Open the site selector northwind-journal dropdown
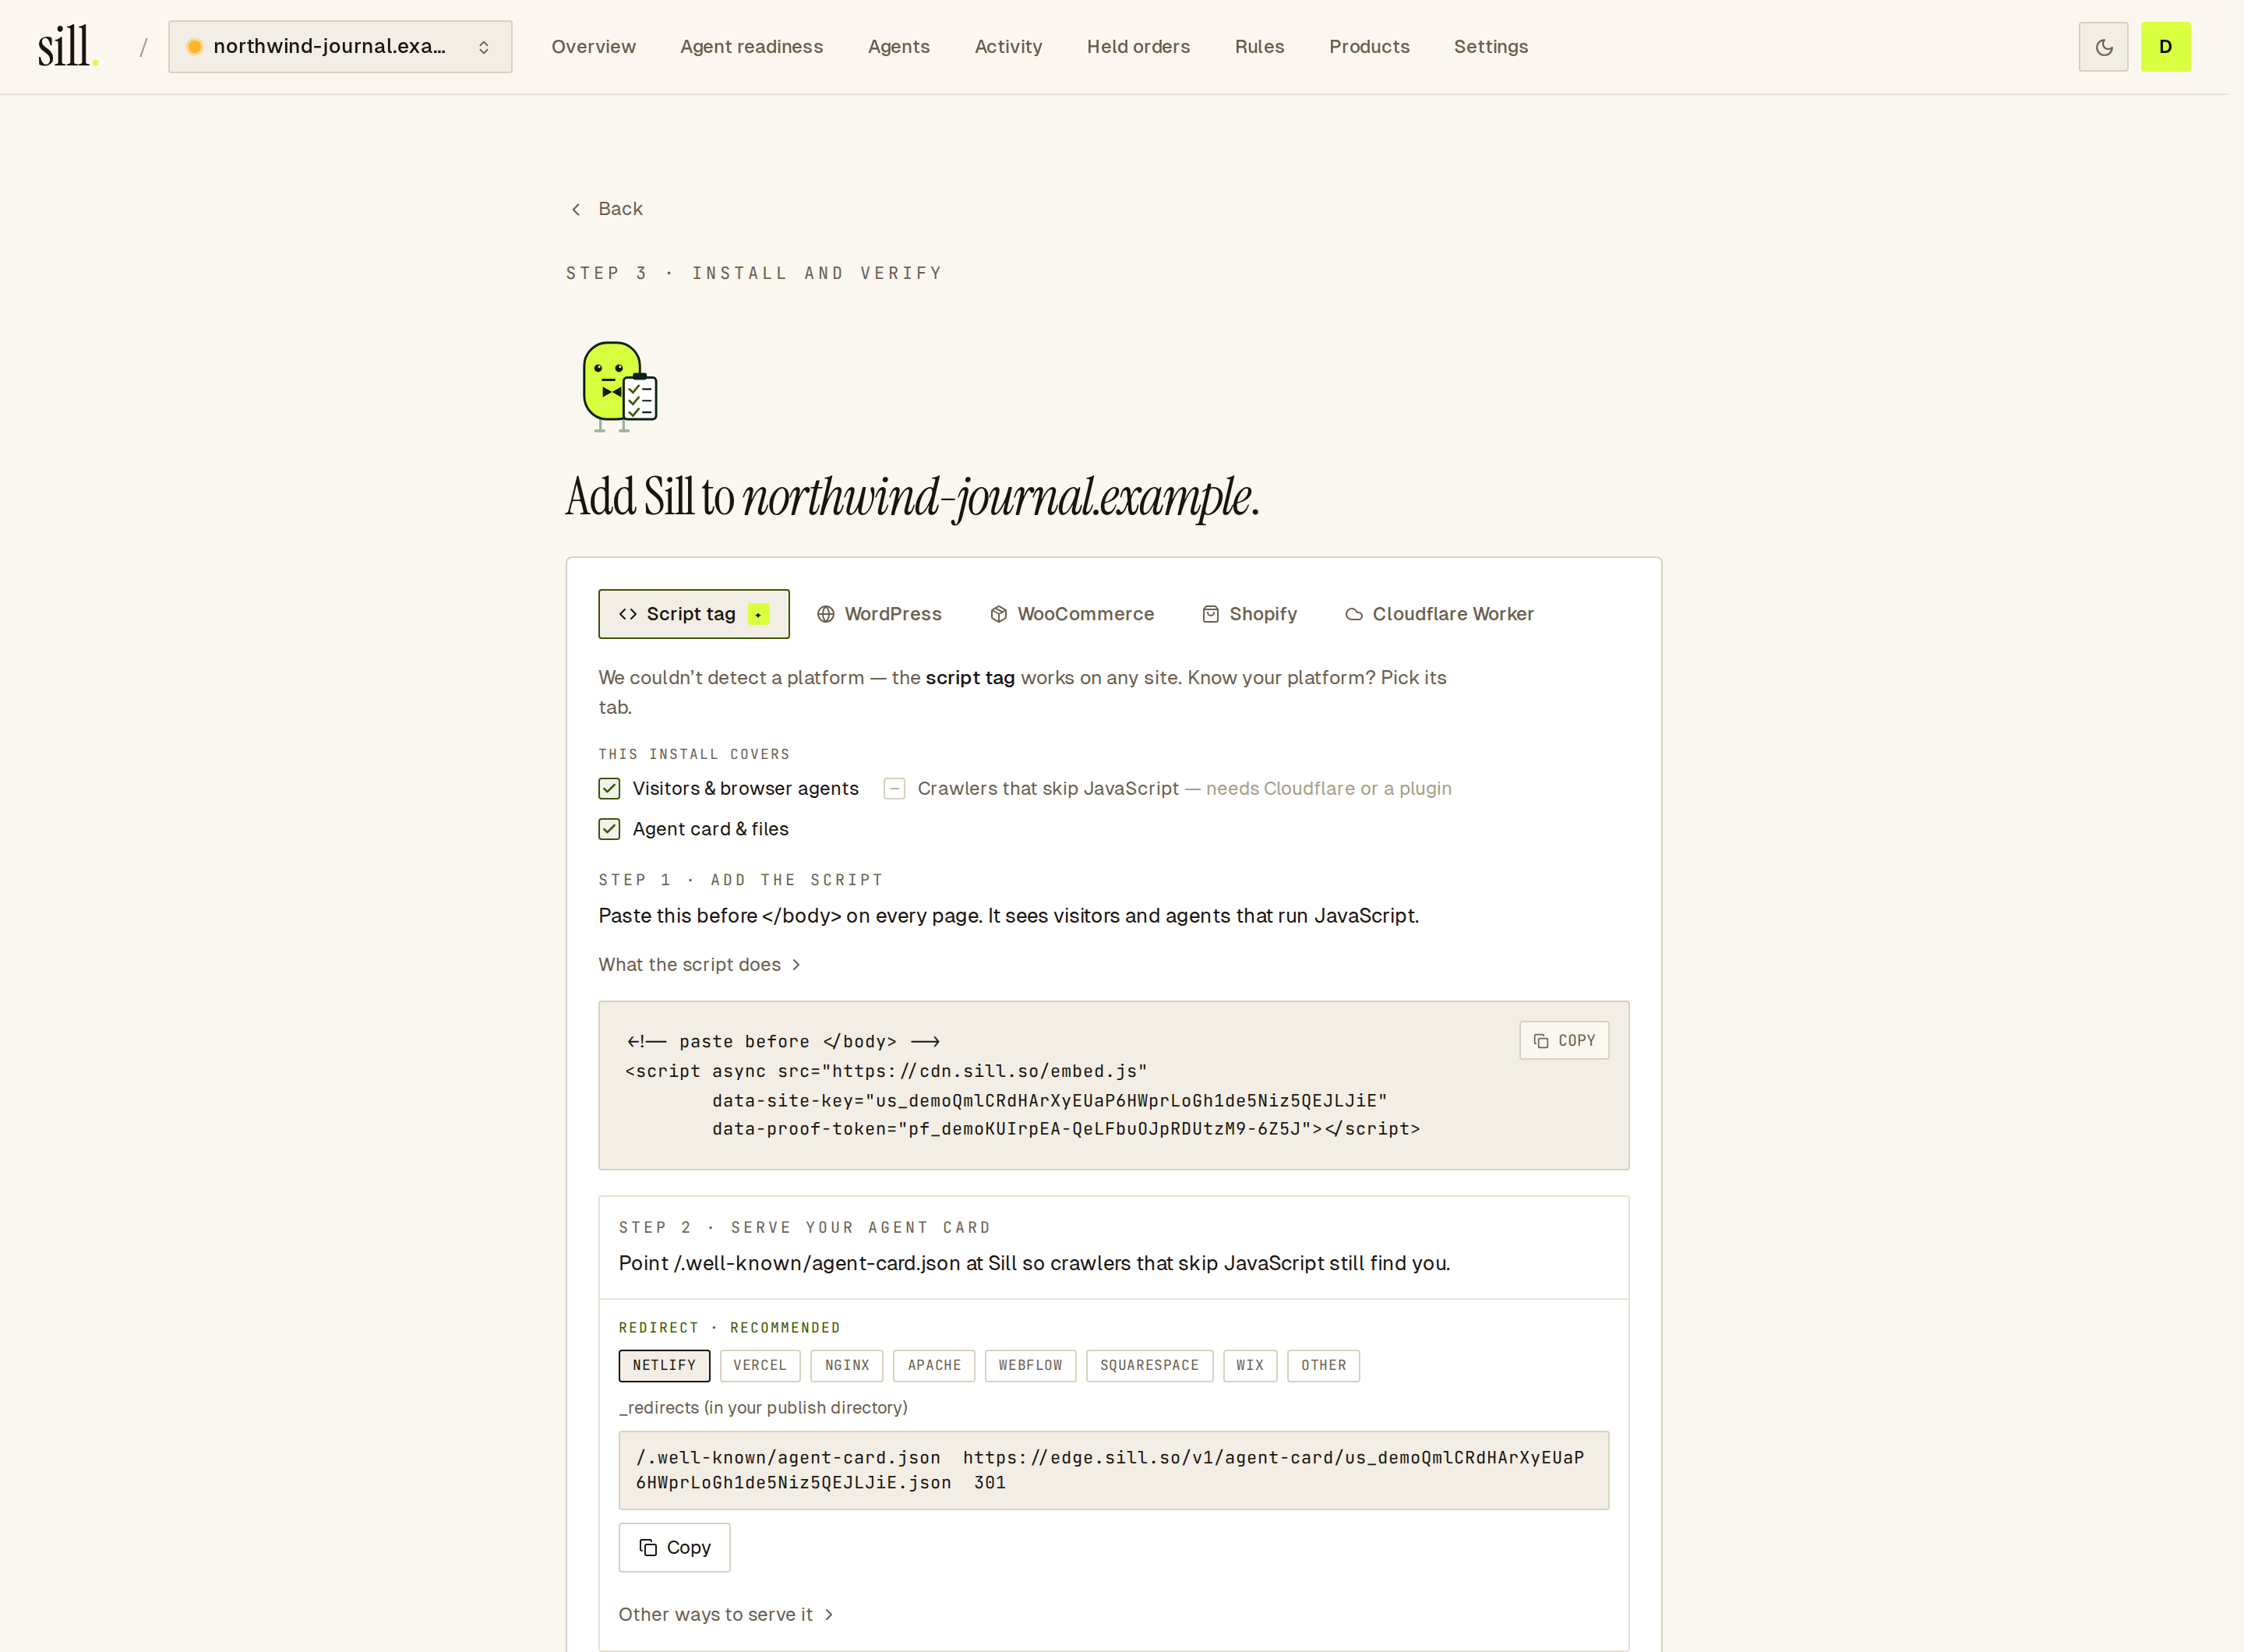Image resolution: width=2244 pixels, height=1652 pixels. point(340,47)
